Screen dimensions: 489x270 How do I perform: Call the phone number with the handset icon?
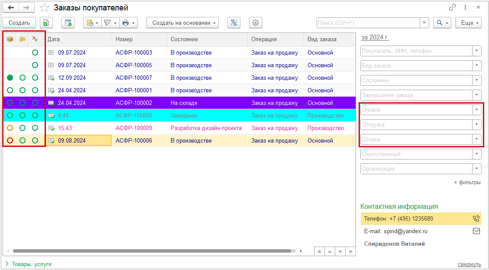coord(476,219)
